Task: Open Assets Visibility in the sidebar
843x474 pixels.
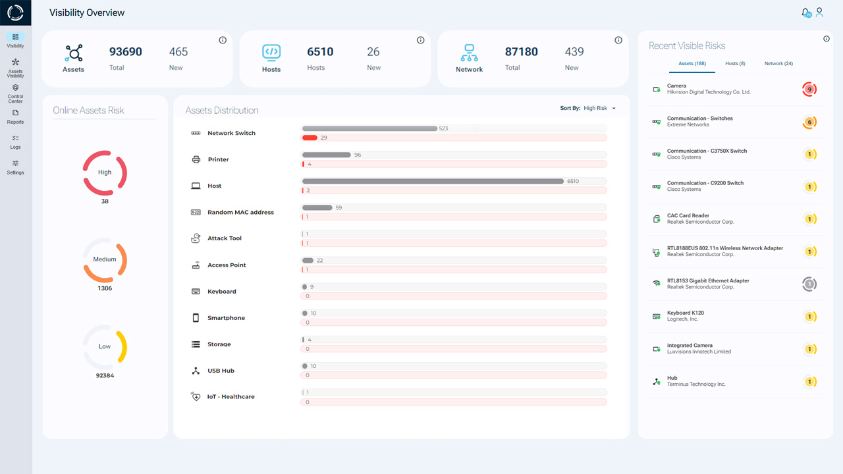Action: pyautogui.click(x=15, y=68)
